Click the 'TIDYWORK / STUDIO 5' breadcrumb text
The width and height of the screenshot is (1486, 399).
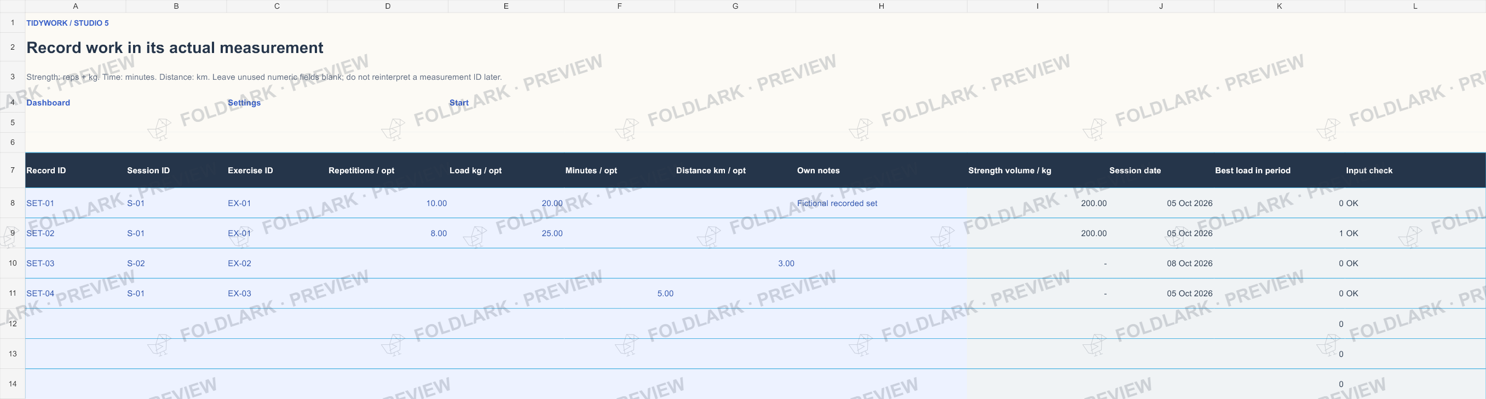pyautogui.click(x=67, y=23)
